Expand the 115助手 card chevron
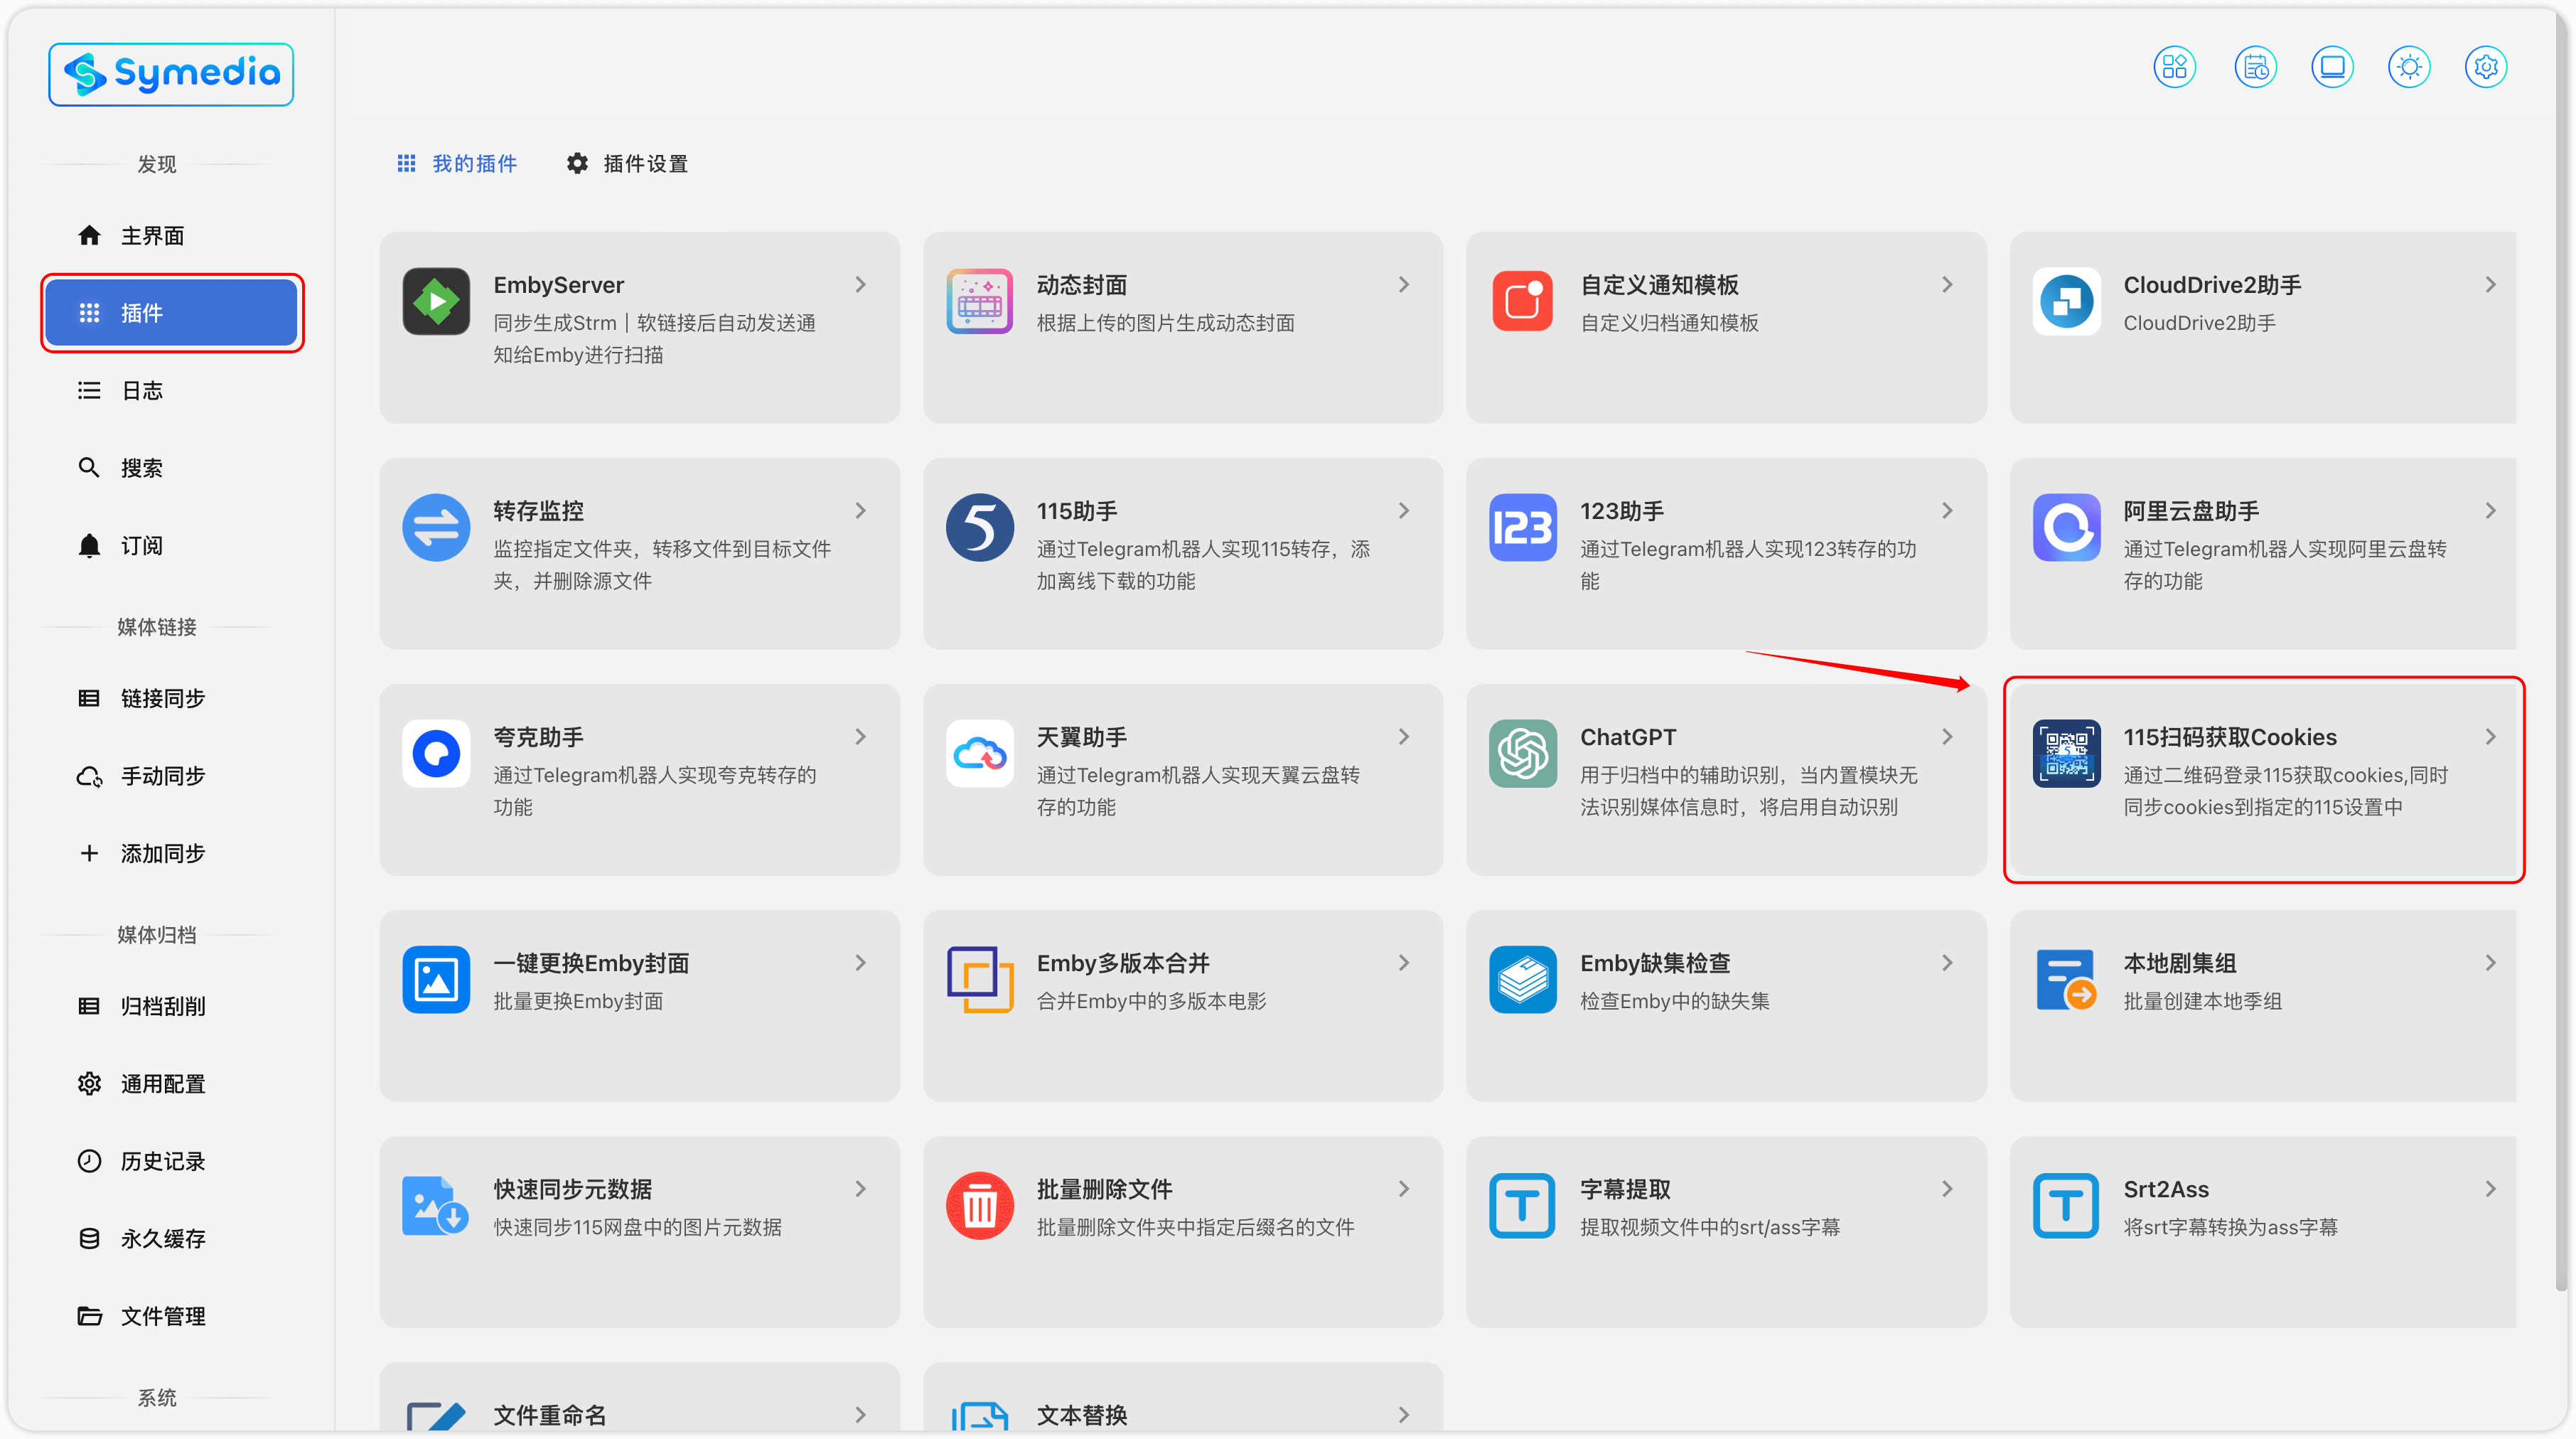The height and width of the screenshot is (1439, 2576). click(x=1404, y=511)
